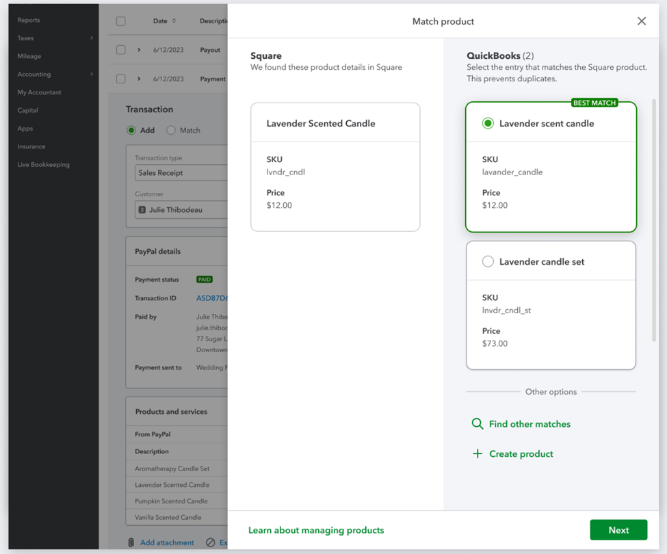The width and height of the screenshot is (667, 554).
Task: Click the Square SKU value lvndr_cndl
Action: click(x=286, y=172)
